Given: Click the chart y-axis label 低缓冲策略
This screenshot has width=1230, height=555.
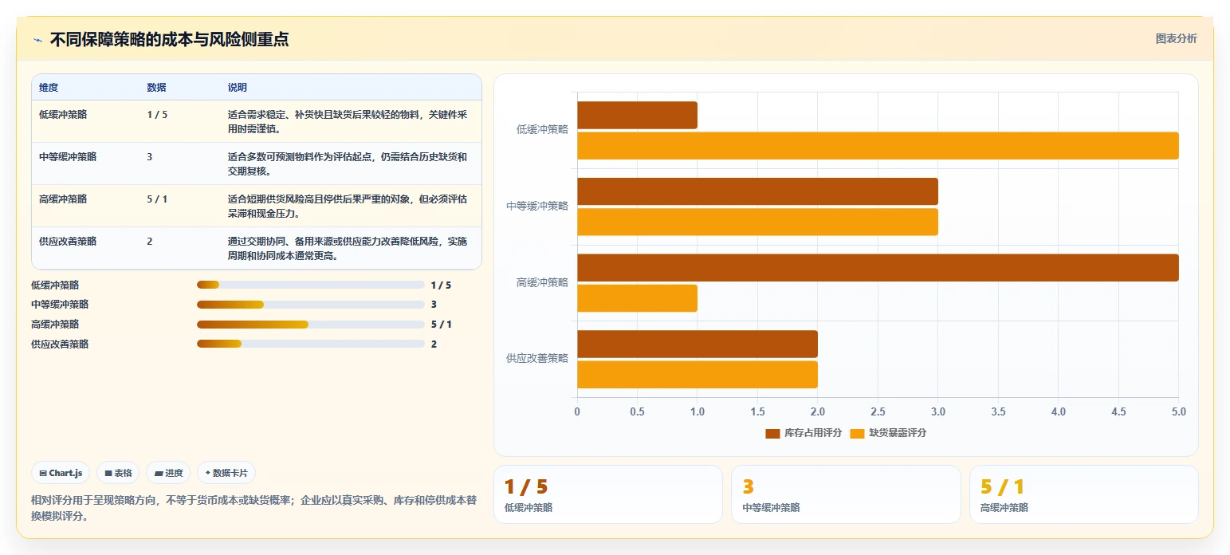Looking at the screenshot, I should [x=542, y=129].
